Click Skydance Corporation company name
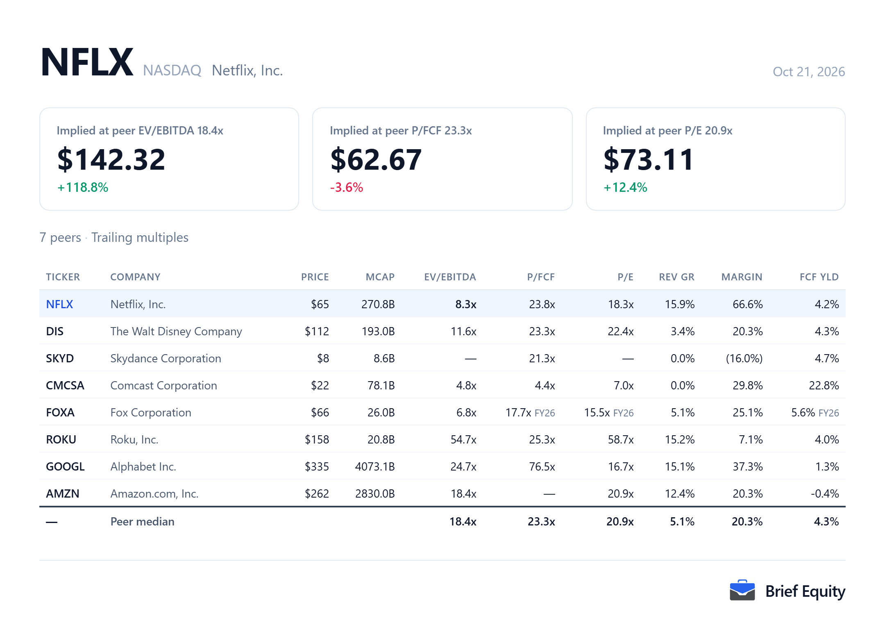Image resolution: width=885 pixels, height=623 pixels. click(x=166, y=358)
